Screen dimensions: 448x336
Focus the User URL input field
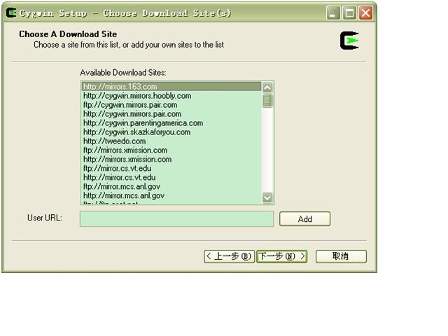[176, 219]
